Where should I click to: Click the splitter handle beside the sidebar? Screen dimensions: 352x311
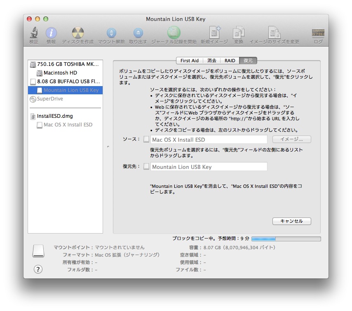click(108, 147)
